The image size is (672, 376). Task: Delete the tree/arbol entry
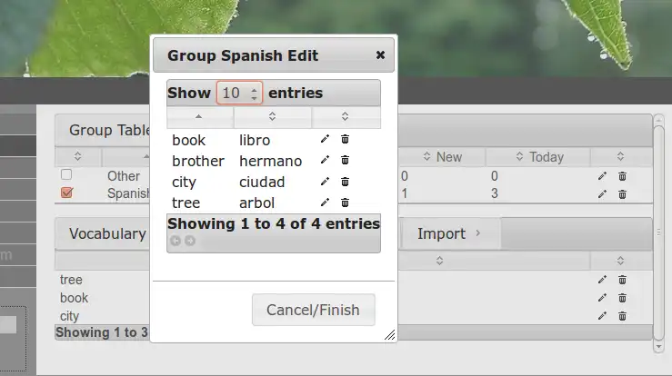(x=345, y=203)
